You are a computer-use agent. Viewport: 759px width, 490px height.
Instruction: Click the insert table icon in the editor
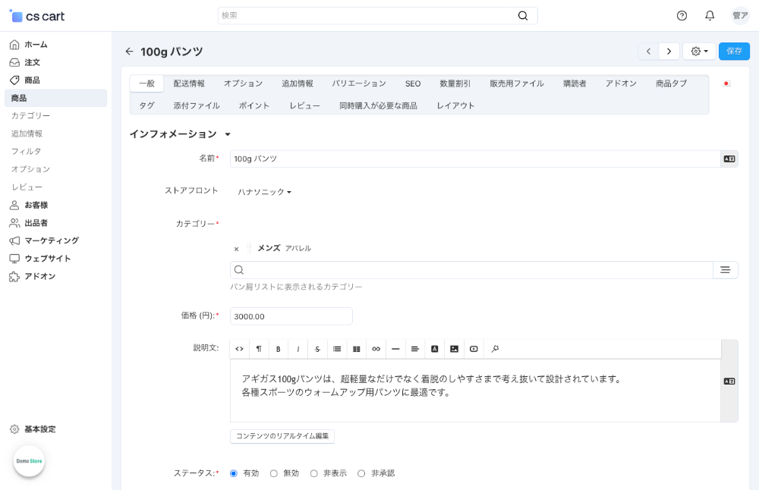(356, 349)
